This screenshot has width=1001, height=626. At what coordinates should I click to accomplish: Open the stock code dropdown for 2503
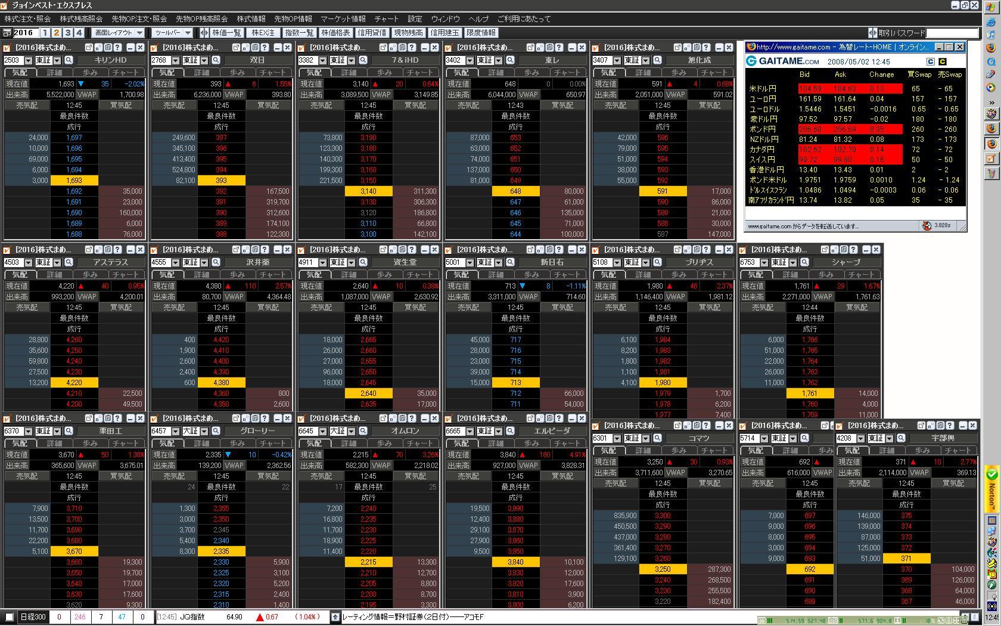pyautogui.click(x=28, y=60)
